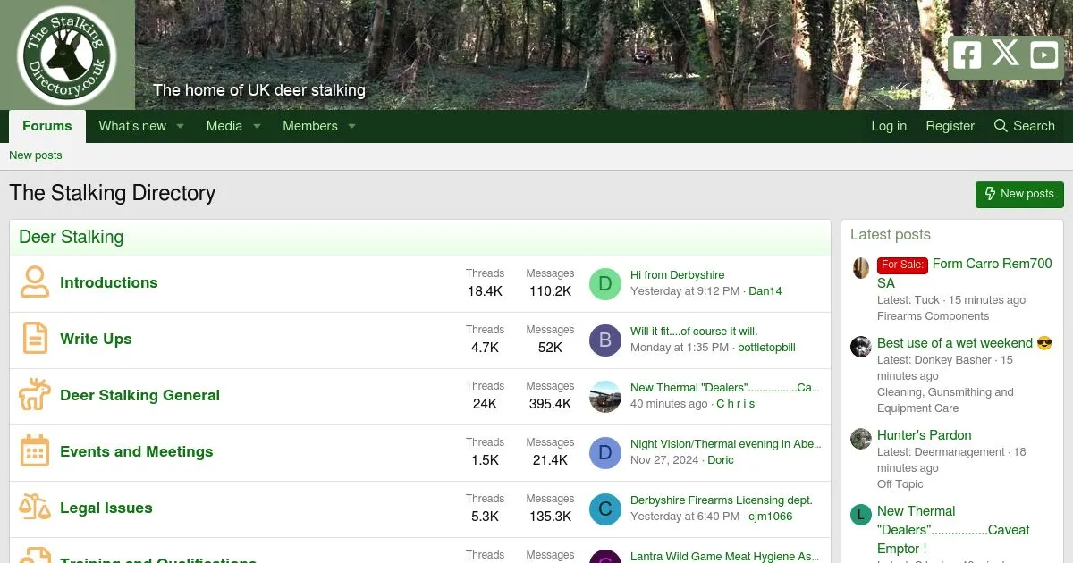
Task: Open Lantra Wild Game Meat Hygiene thread
Action: [725, 556]
